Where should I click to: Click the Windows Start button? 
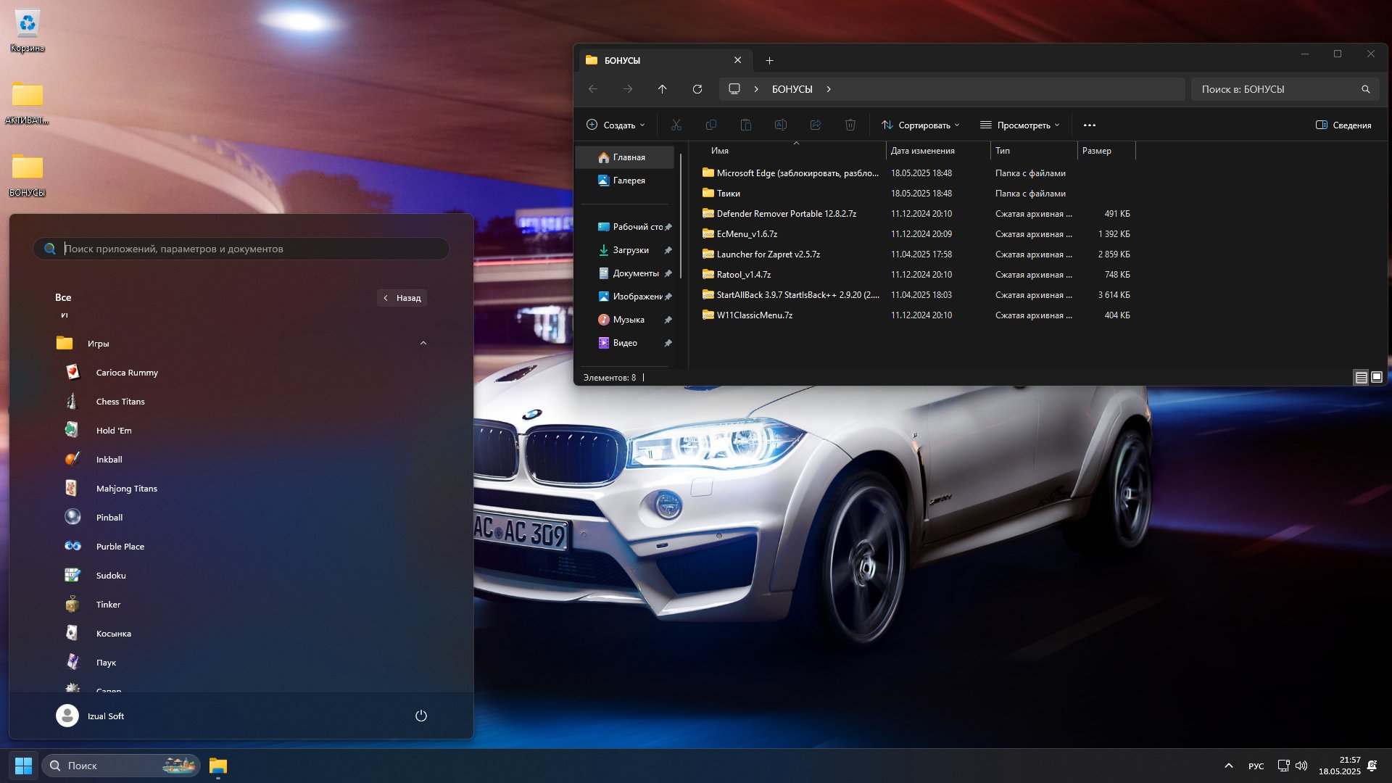pyautogui.click(x=23, y=766)
